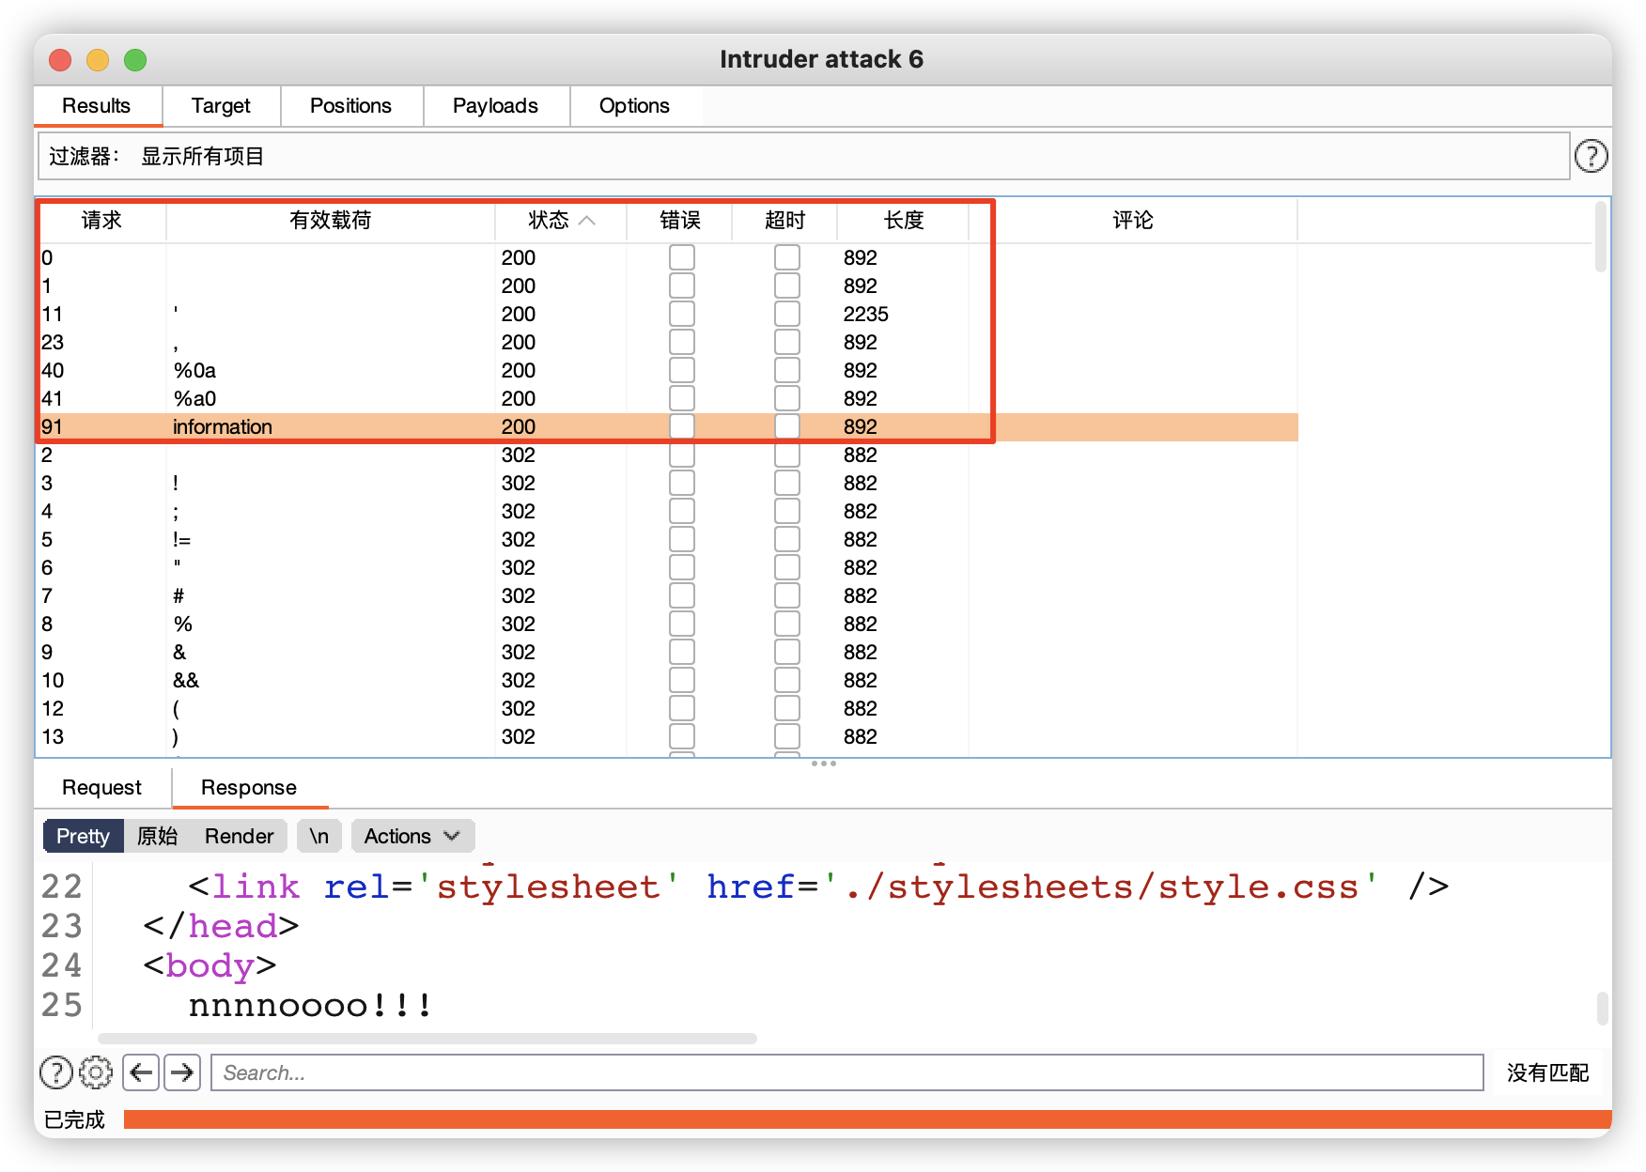This screenshot has width=1646, height=1172.
Task: Open search settings gear icon
Action: coord(96,1072)
